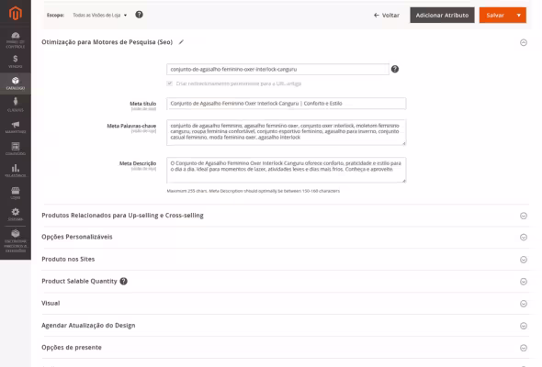
Task: Click the Adicionar Atributo button
Action: pos(442,16)
